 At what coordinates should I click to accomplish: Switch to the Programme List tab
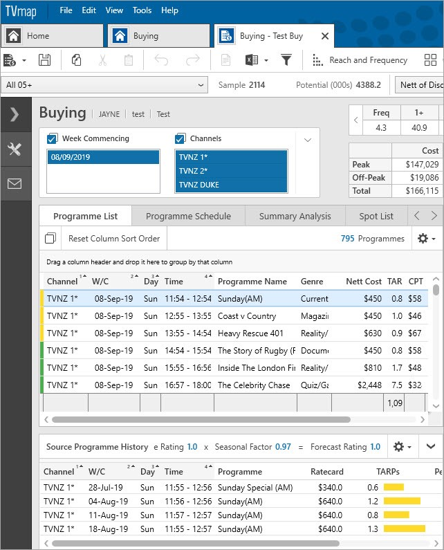(85, 216)
